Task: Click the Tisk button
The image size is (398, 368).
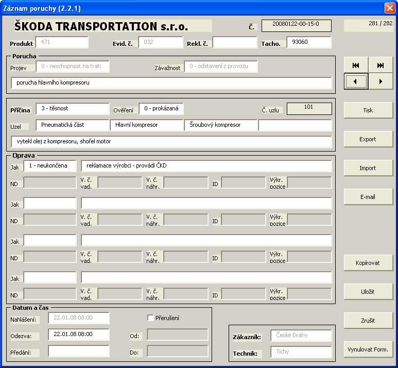Action: coord(368,110)
